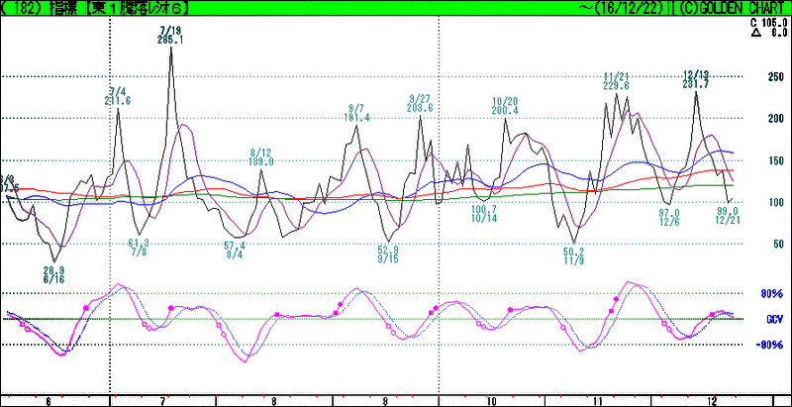This screenshot has width=792, height=407.
Task: Click the 7/8 low label 61.3
Action: 139,244
